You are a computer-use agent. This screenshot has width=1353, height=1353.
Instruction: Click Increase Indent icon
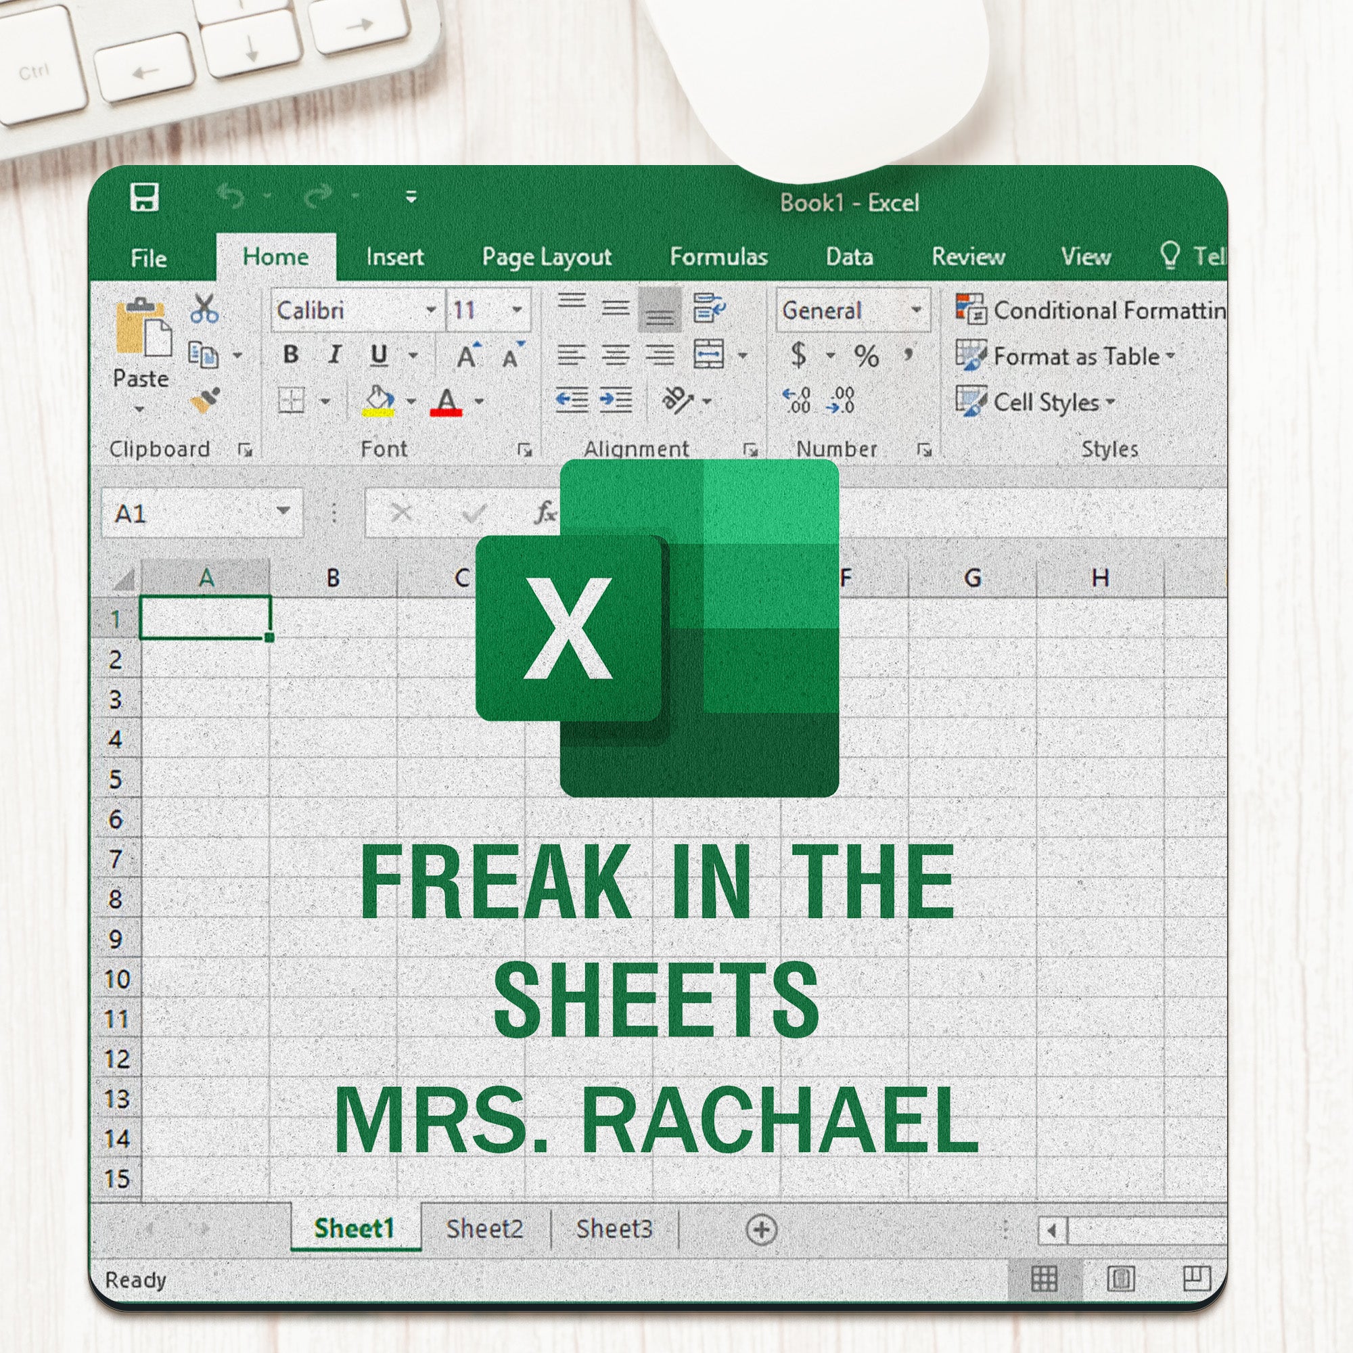(x=616, y=401)
